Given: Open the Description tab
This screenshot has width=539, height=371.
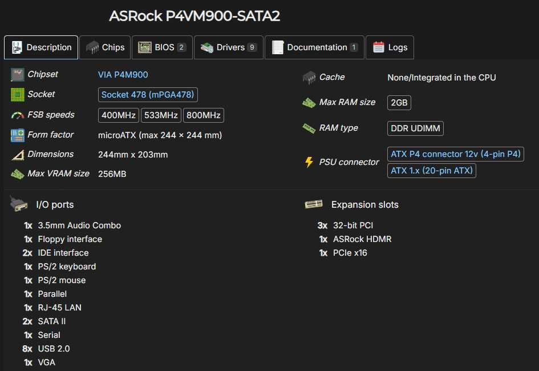Looking at the screenshot, I should coord(41,47).
